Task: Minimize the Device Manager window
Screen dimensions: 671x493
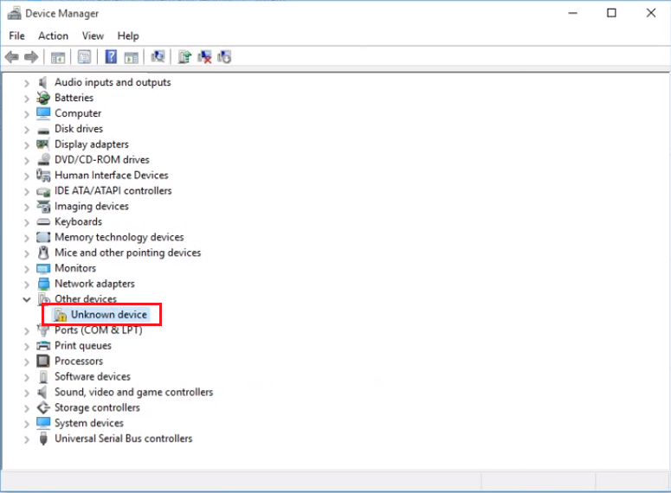Action: pyautogui.click(x=572, y=13)
